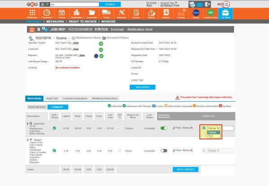Toggle Electronic Worksheet for Repair line
This screenshot has width=269, height=186.
(x=164, y=151)
